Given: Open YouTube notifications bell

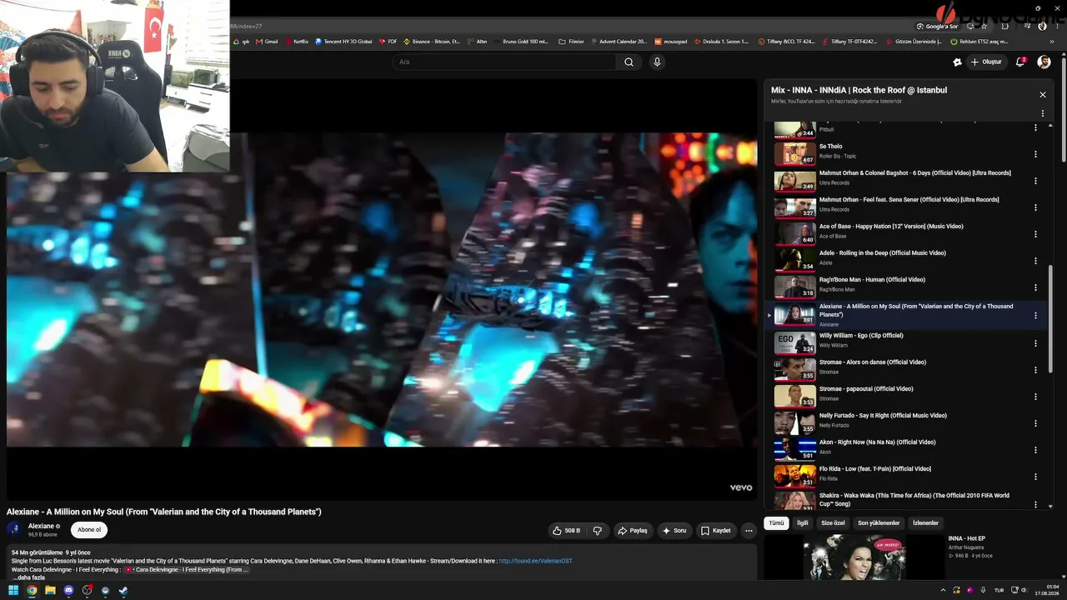Looking at the screenshot, I should click(x=1020, y=62).
